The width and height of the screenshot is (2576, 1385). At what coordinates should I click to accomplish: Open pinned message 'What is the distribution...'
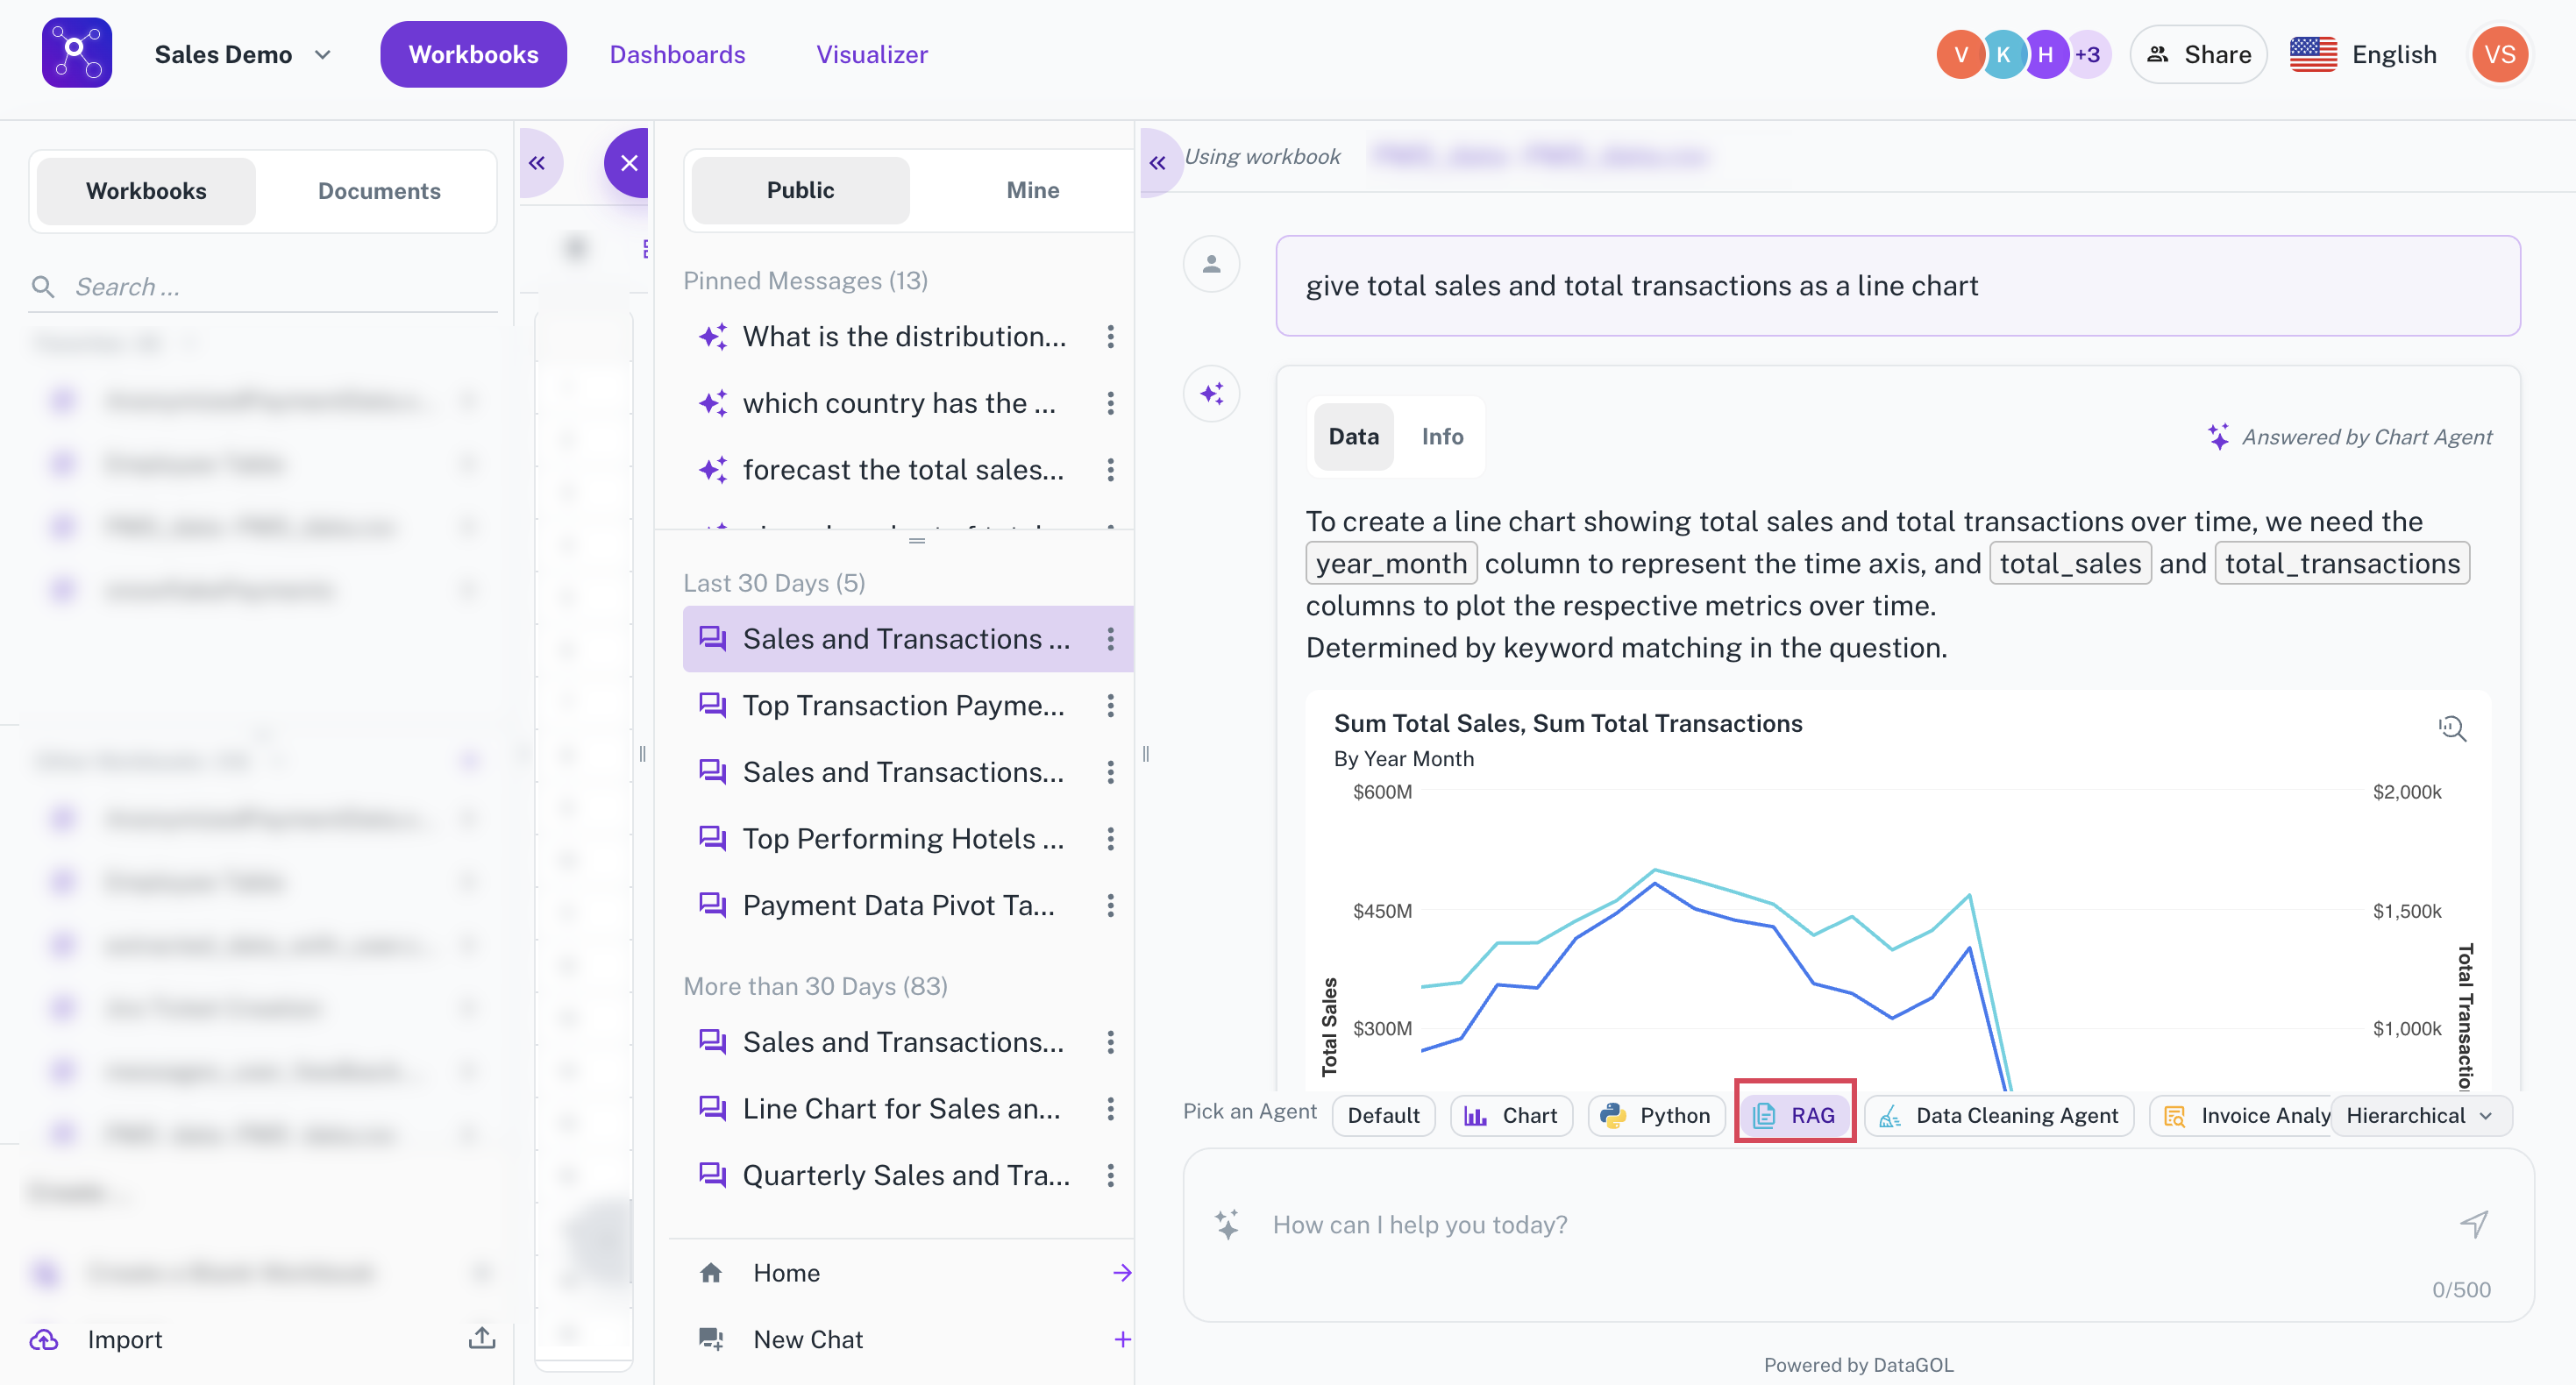[904, 337]
